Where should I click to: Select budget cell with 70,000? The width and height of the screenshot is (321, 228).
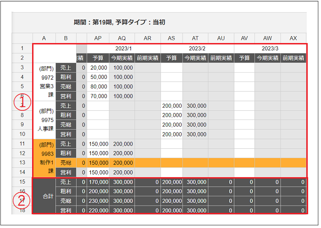click(98, 96)
